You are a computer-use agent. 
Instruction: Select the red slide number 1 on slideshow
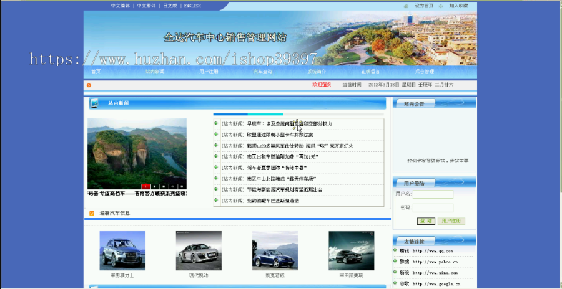[x=145, y=186]
